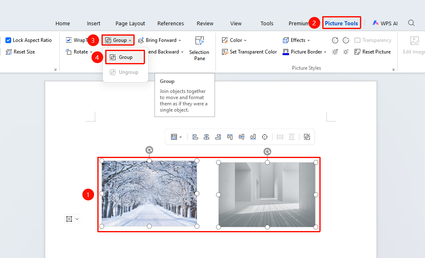Viewport: 425px width, 258px height.
Task: Click the circular target icon in floating toolbar
Action: click(x=265, y=137)
